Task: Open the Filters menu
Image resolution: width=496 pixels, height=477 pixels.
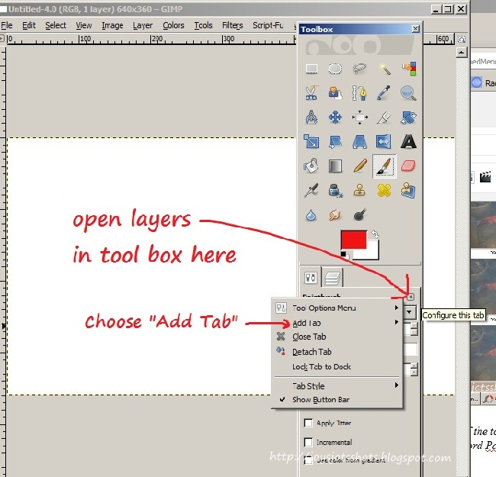Action: point(233,25)
